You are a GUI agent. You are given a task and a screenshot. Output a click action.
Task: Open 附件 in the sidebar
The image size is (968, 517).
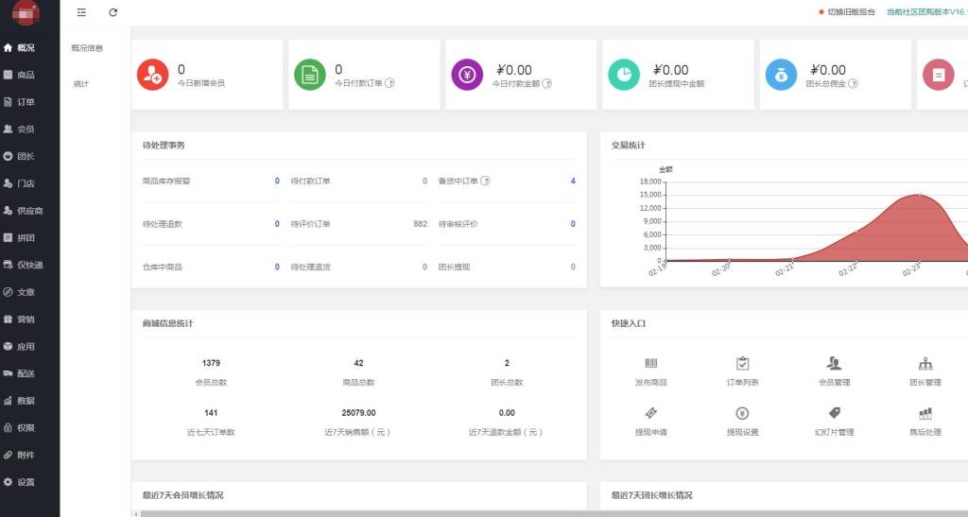(x=26, y=455)
